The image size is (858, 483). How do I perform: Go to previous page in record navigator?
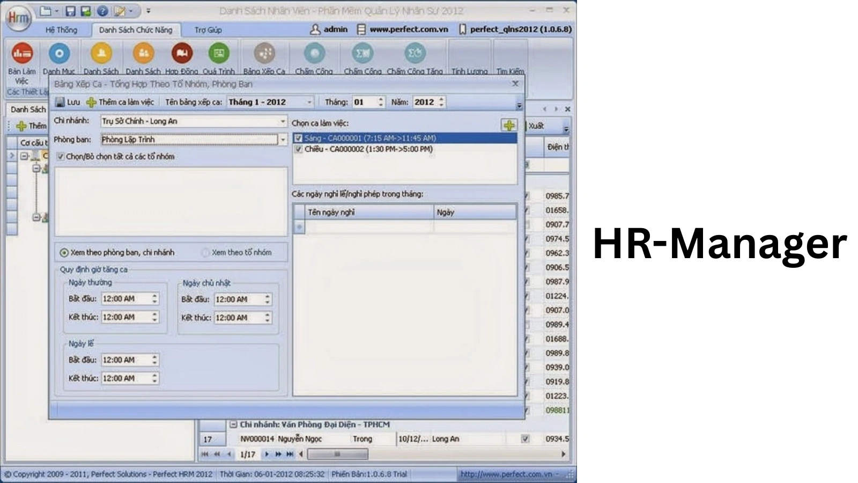(217, 454)
